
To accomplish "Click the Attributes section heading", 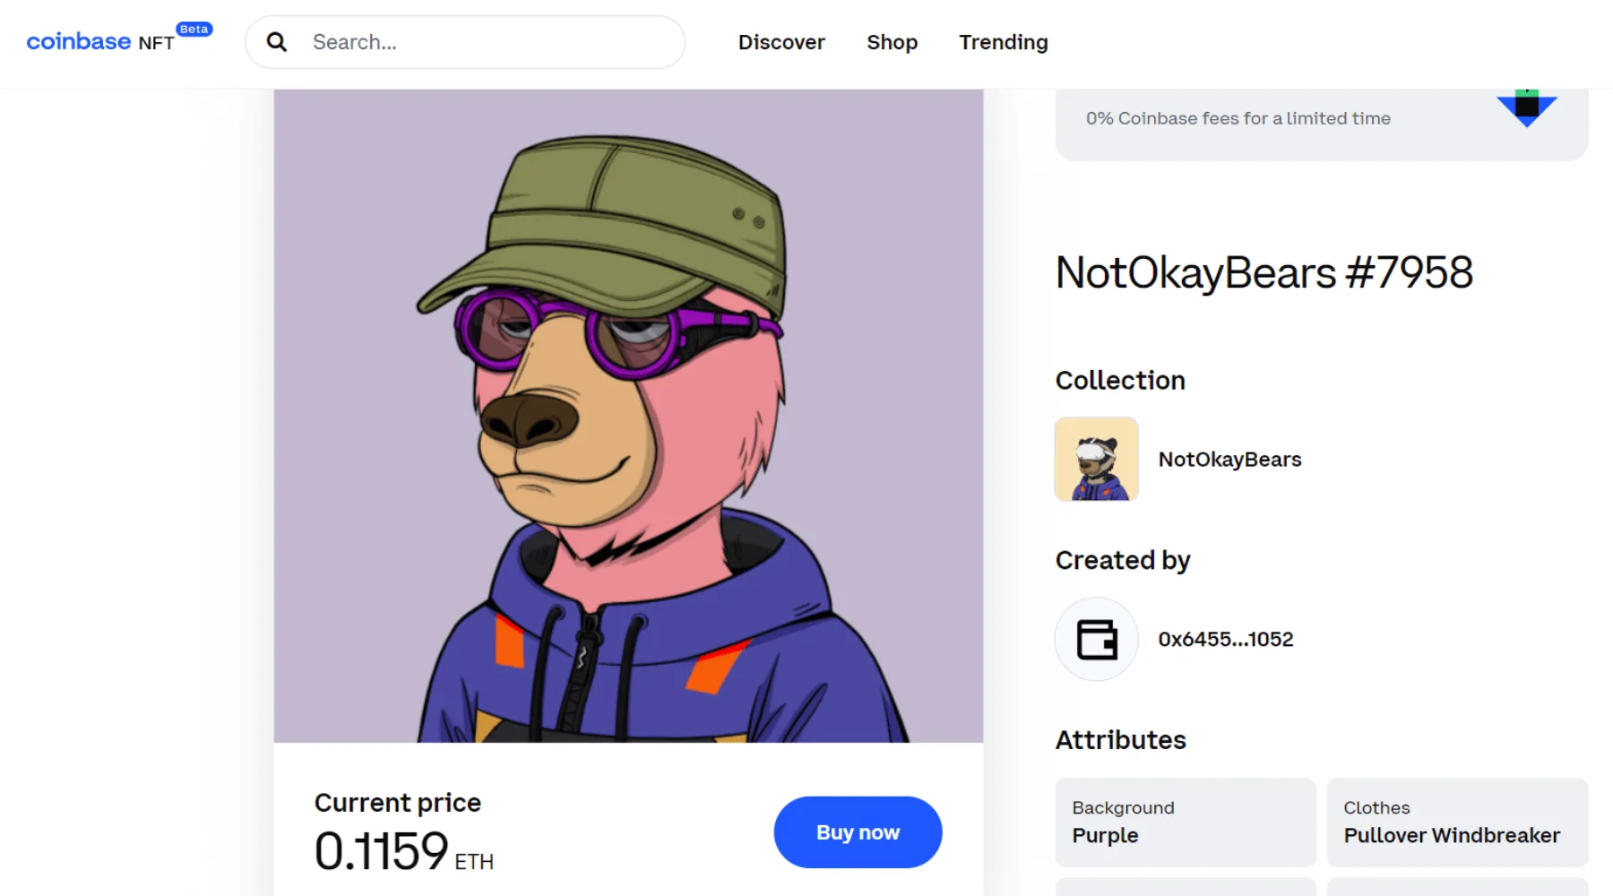I will 1120,740.
